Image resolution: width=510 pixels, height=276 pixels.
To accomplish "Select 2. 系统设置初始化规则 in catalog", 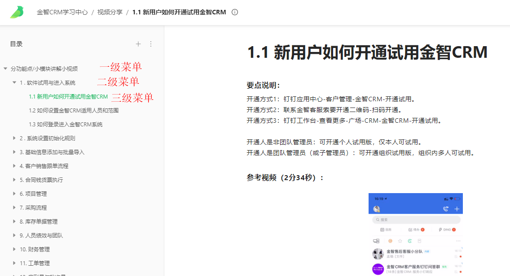I will click(48, 138).
